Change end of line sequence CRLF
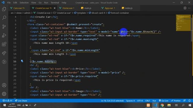The height and width of the screenshot is (108, 193). point(147,101)
